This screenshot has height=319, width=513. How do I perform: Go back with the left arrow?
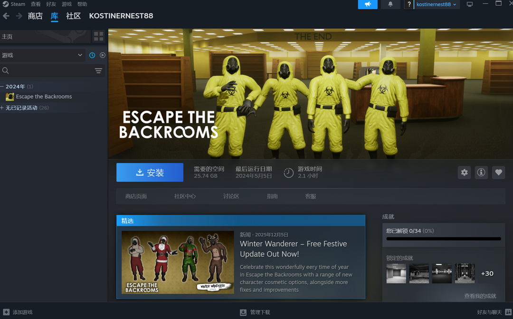click(6, 16)
